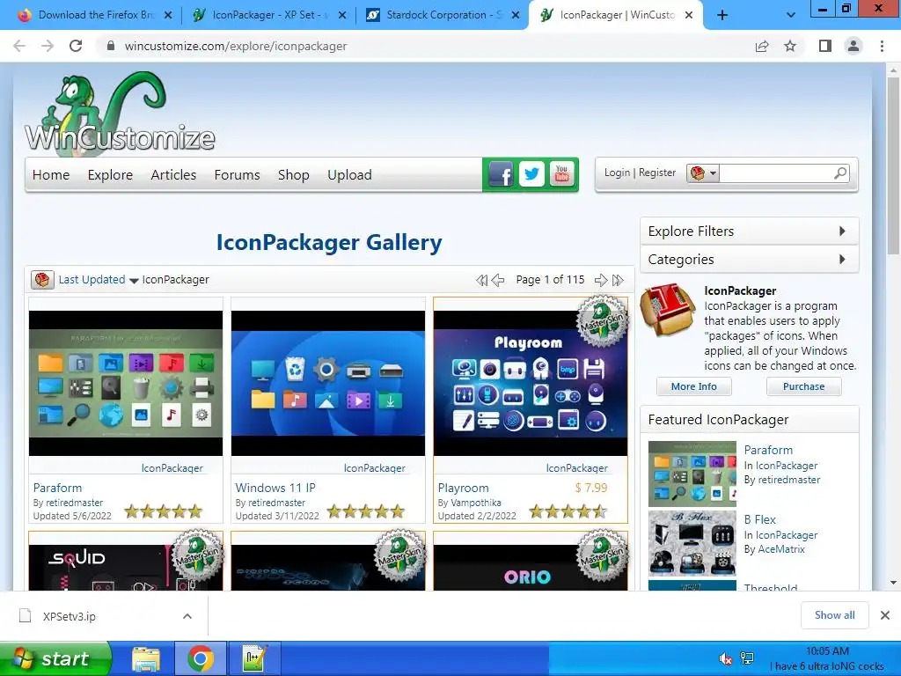Click the WinCustomize gecko logo
Viewport: 901px width, 676px height.
pyautogui.click(x=120, y=114)
